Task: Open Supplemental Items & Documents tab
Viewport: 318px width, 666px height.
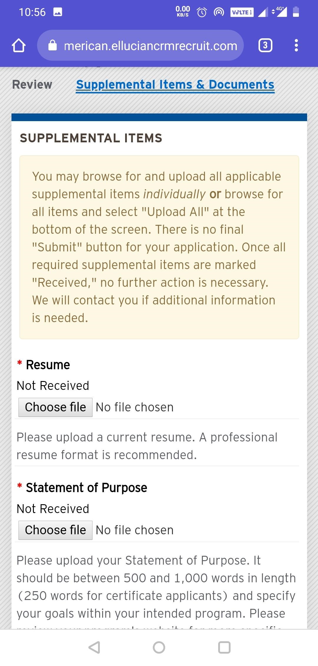Action: point(175,85)
